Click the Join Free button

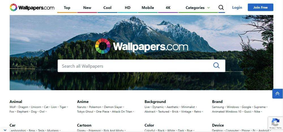pos(260,7)
